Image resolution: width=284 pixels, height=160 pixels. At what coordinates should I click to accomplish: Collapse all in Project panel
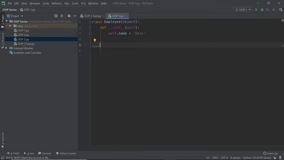click(62, 16)
